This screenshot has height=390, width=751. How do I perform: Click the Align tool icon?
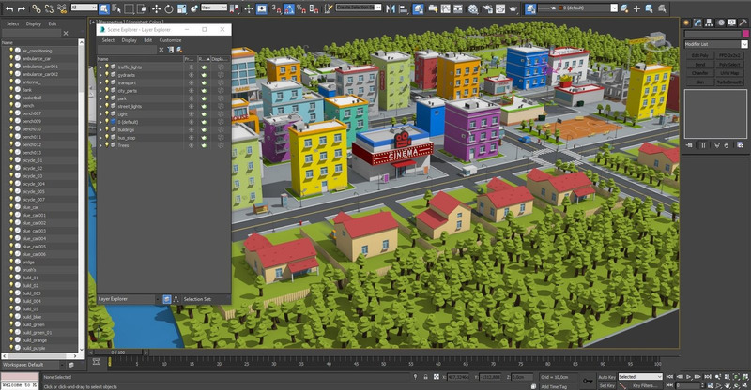404,8
